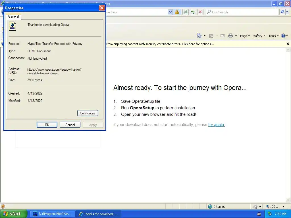Click OK in Properties dialog
Viewport: 291px width, 218px height.
coord(47,125)
